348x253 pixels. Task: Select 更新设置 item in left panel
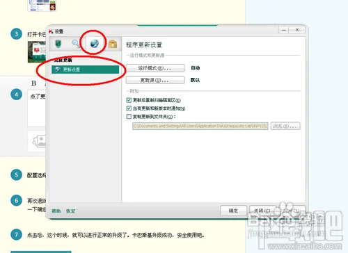coord(85,70)
